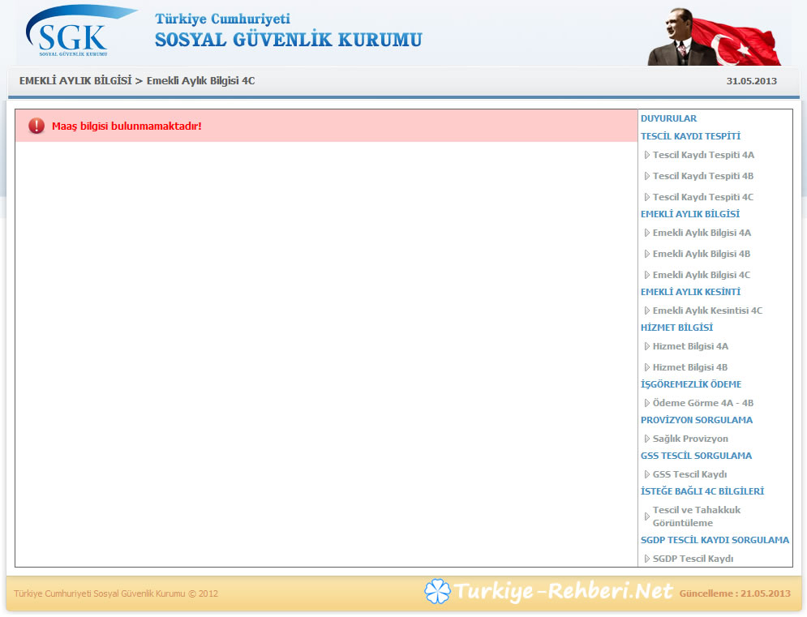Click arrow icon beside Emekli Aylık Kesintisi 4C
Viewport: 807px width, 617px height.
tap(646, 311)
